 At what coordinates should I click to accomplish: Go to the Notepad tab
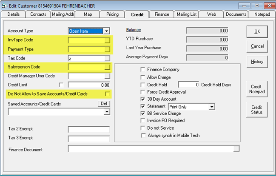click(262, 14)
